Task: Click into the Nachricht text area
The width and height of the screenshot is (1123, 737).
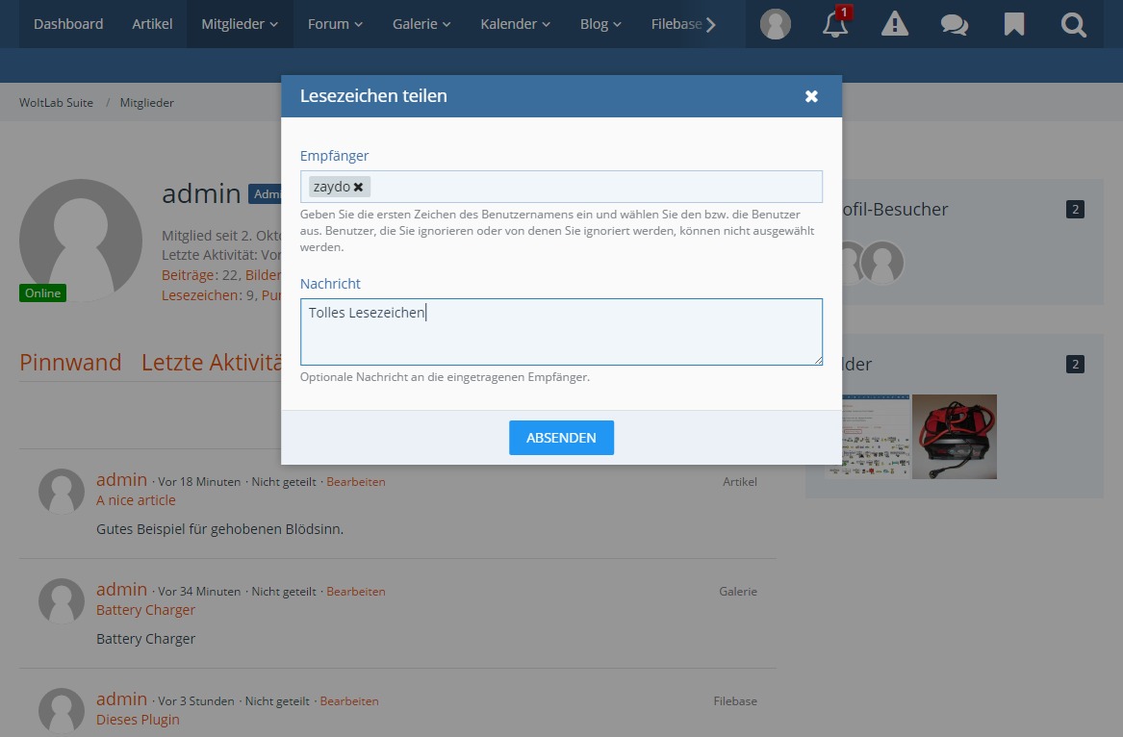Action: pos(561,337)
